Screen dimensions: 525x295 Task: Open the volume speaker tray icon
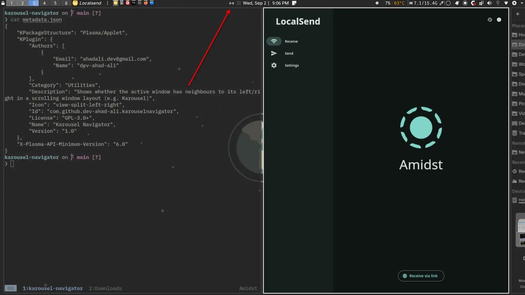coord(490,3)
